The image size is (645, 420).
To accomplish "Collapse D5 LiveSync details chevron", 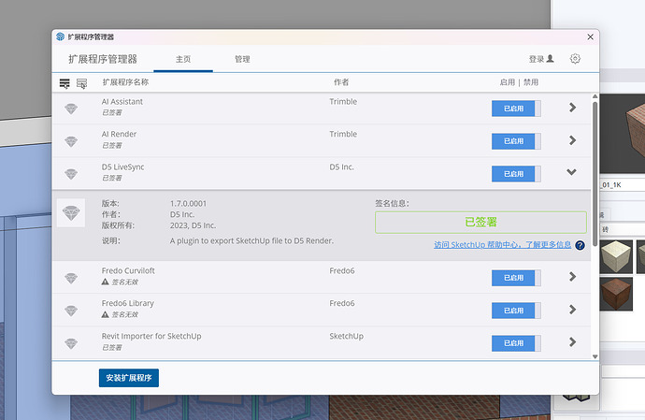I will (x=571, y=172).
